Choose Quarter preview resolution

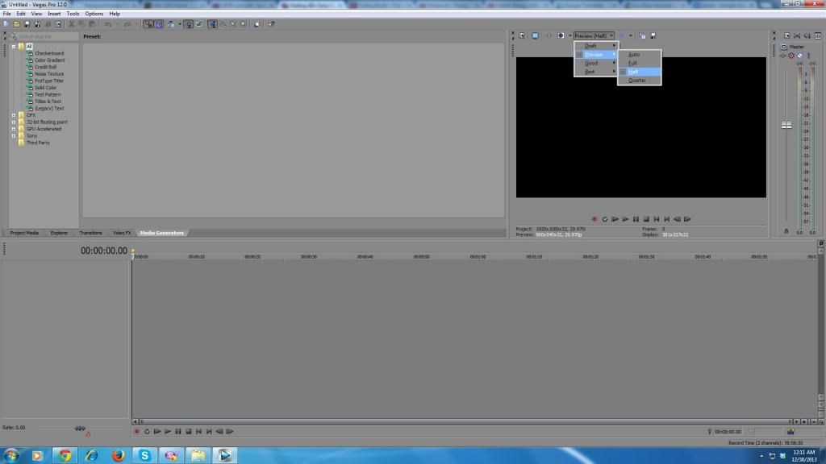click(639, 81)
